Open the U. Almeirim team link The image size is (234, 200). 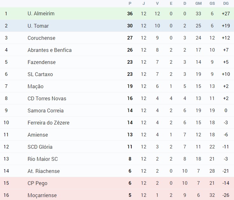(41, 14)
